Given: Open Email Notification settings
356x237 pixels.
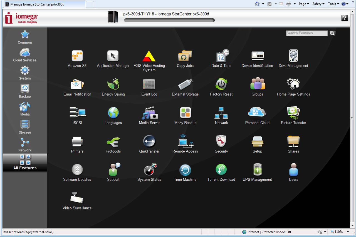Looking at the screenshot, I should 77,88.
